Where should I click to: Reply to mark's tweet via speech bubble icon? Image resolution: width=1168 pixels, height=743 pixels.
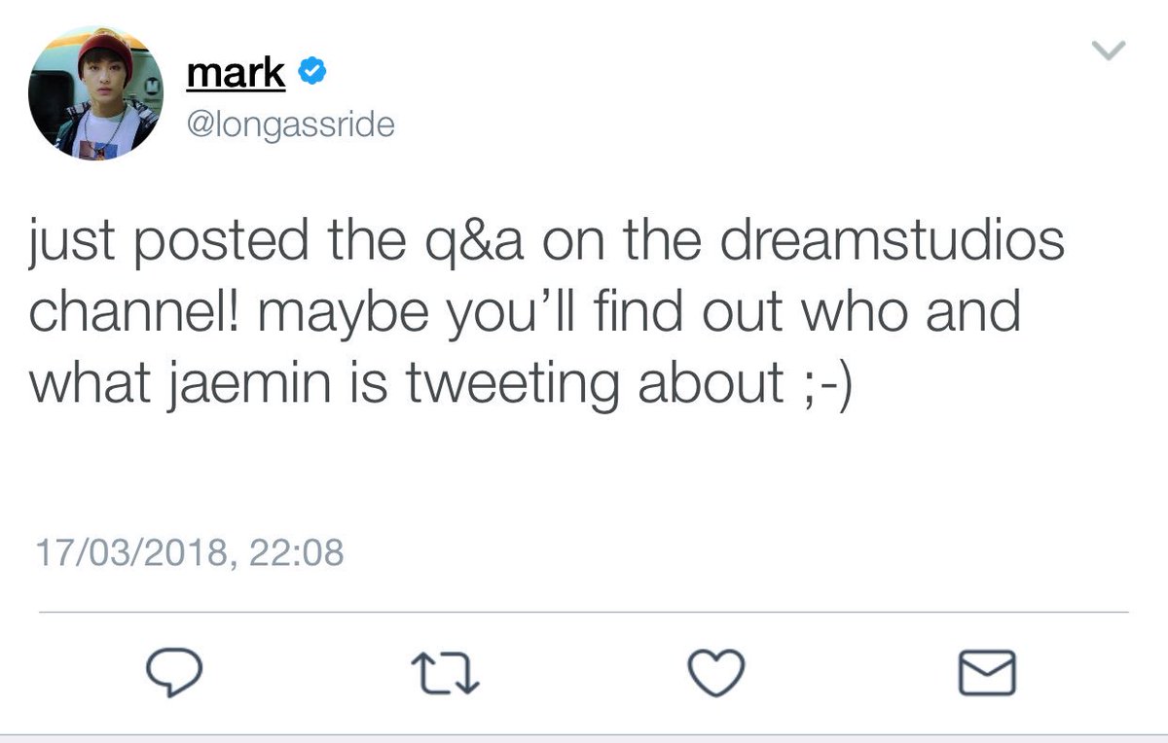coord(174,673)
